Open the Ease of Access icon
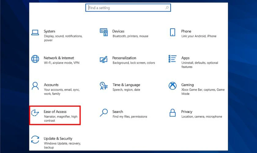This screenshot has height=153, width=257. [35, 113]
